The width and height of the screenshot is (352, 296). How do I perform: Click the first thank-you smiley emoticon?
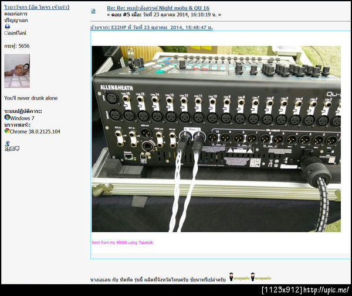[x=239, y=277]
